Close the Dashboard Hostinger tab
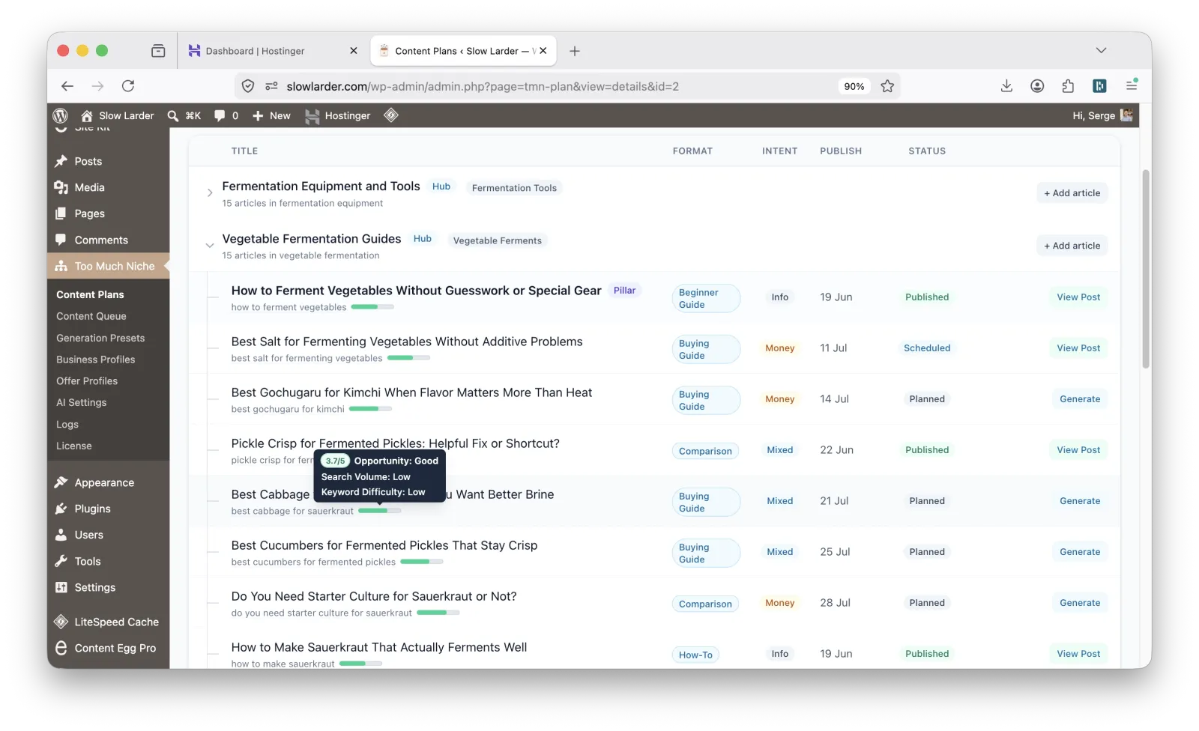This screenshot has width=1199, height=731. (x=354, y=51)
